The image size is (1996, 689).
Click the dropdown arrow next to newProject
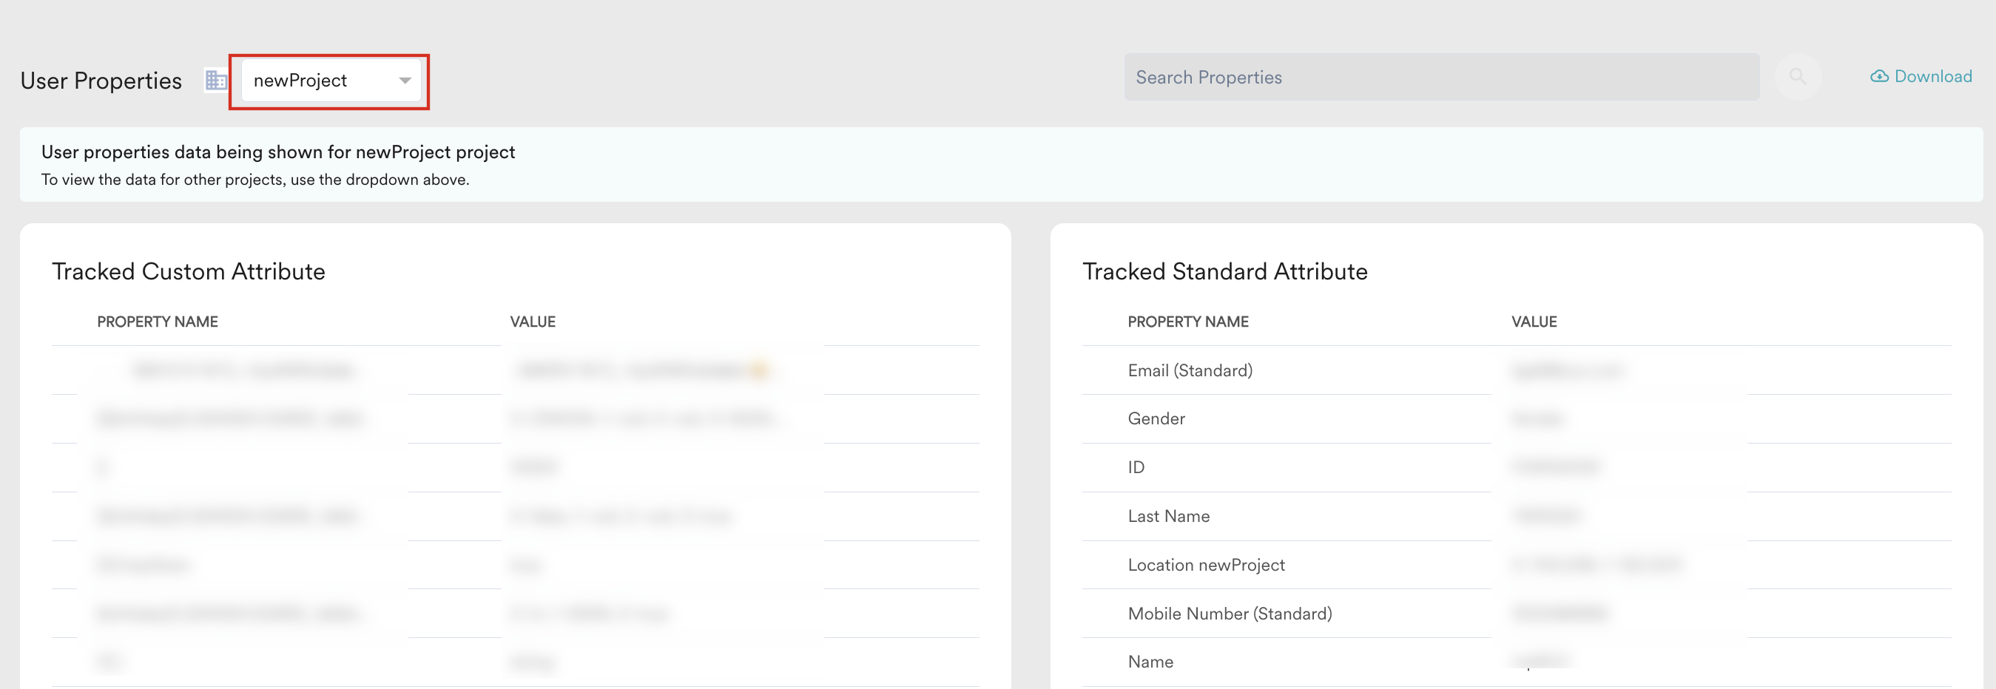pos(405,81)
